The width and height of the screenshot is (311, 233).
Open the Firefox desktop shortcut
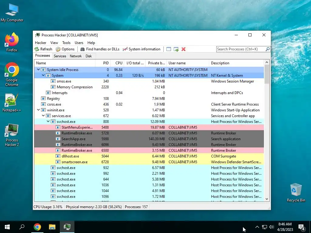[x=12, y=42]
